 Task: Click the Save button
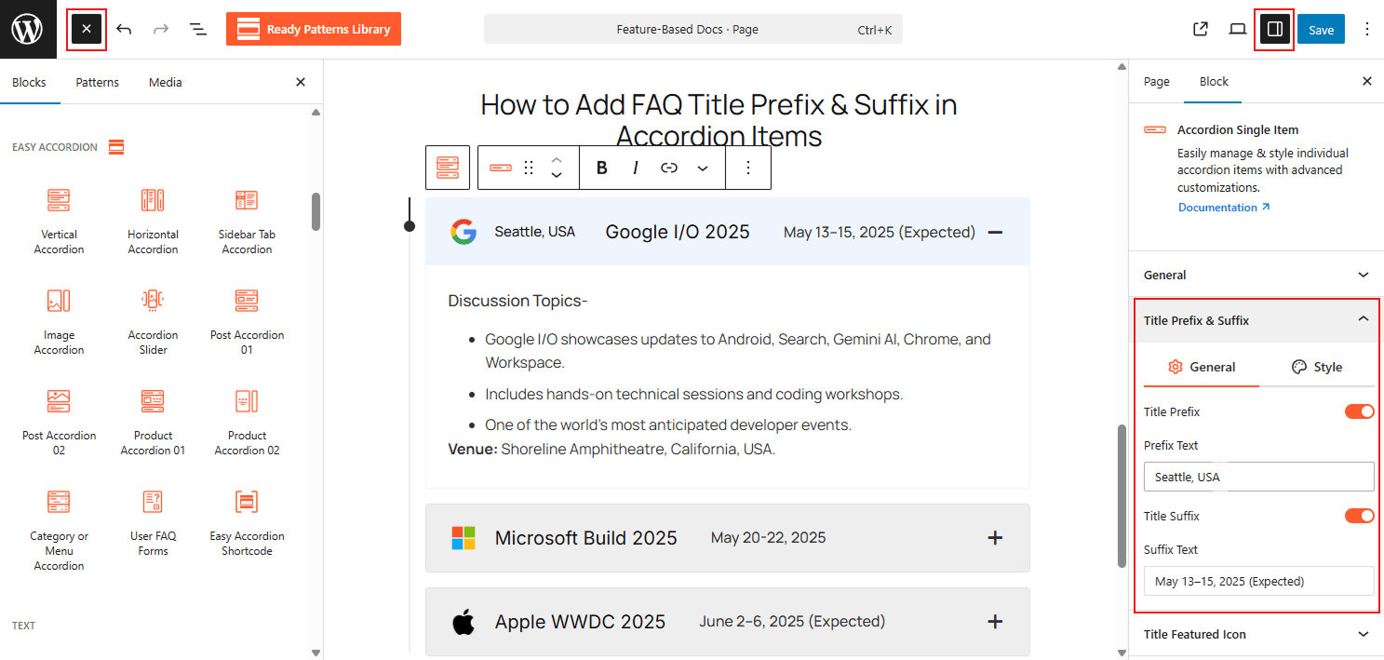point(1321,29)
